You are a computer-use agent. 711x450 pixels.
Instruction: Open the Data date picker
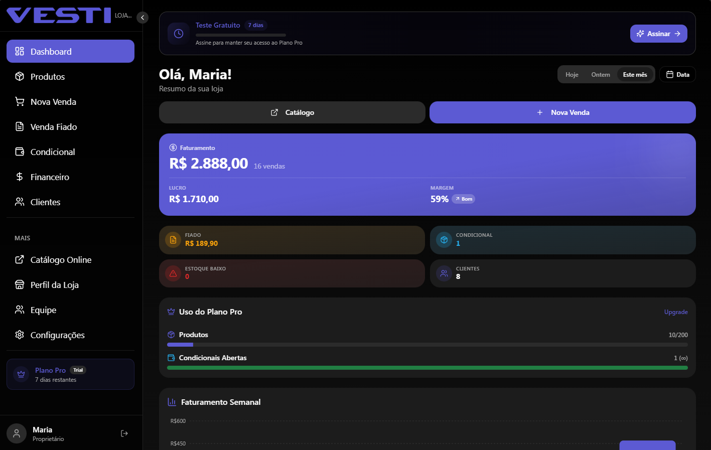[x=677, y=75]
